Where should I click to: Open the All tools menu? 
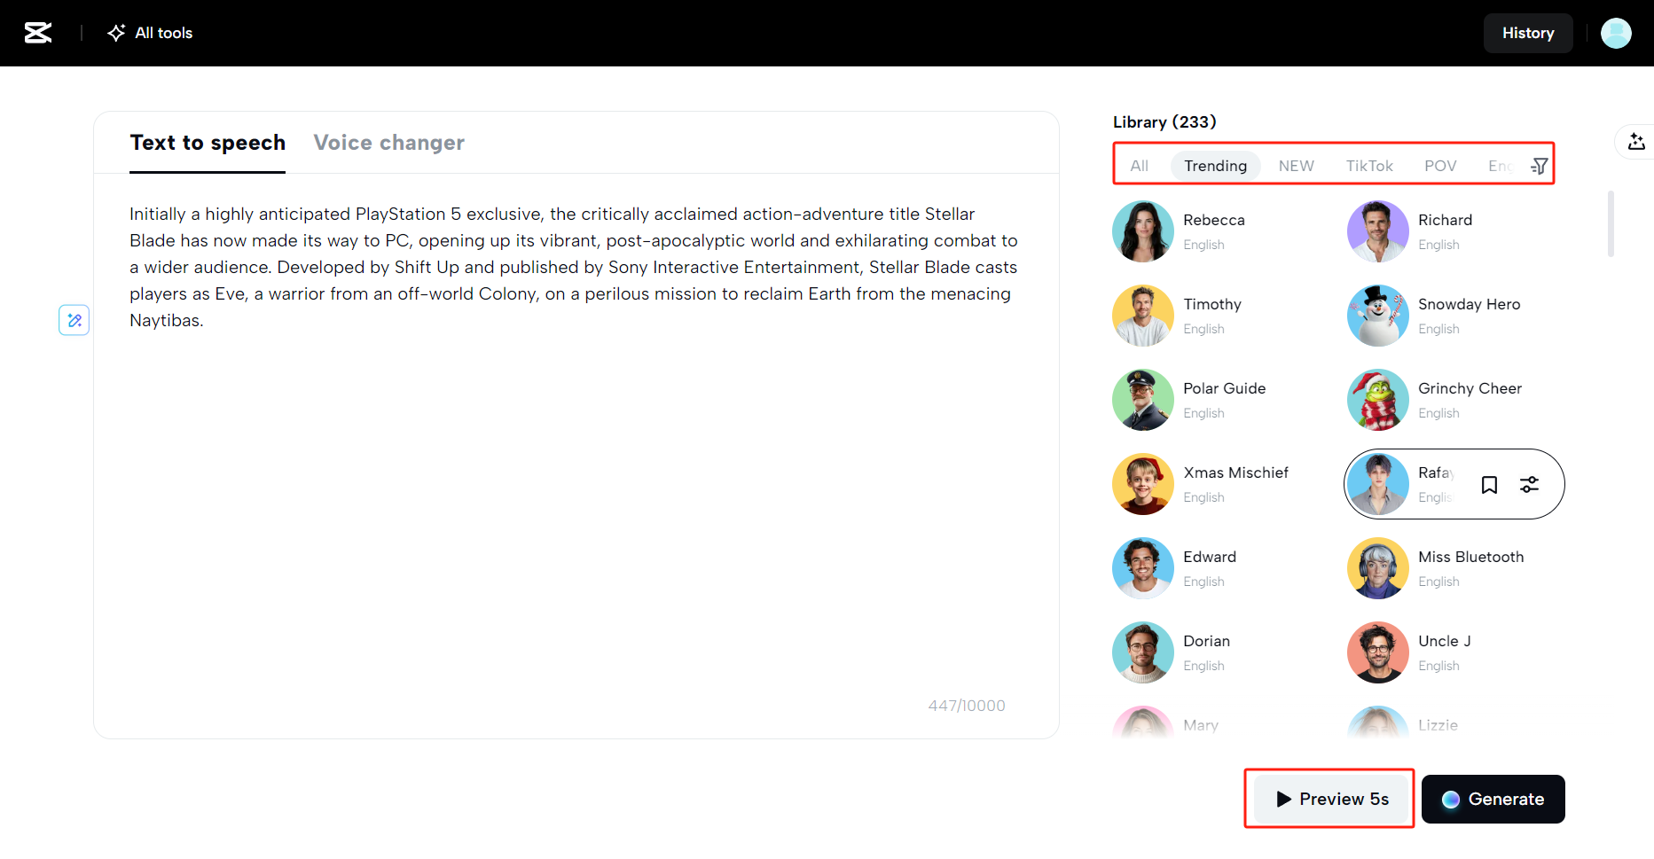click(x=151, y=33)
